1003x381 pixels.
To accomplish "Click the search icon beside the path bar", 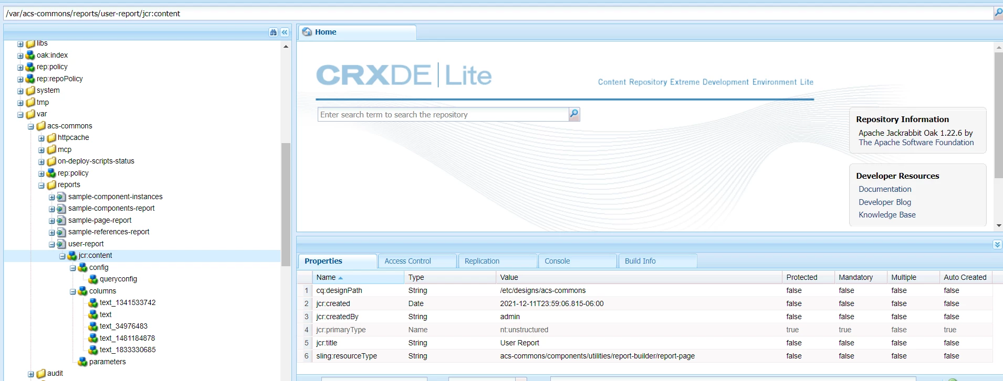I will (x=998, y=13).
